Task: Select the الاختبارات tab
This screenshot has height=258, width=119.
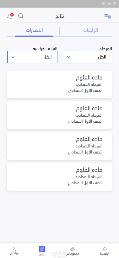Action: (x=34, y=31)
